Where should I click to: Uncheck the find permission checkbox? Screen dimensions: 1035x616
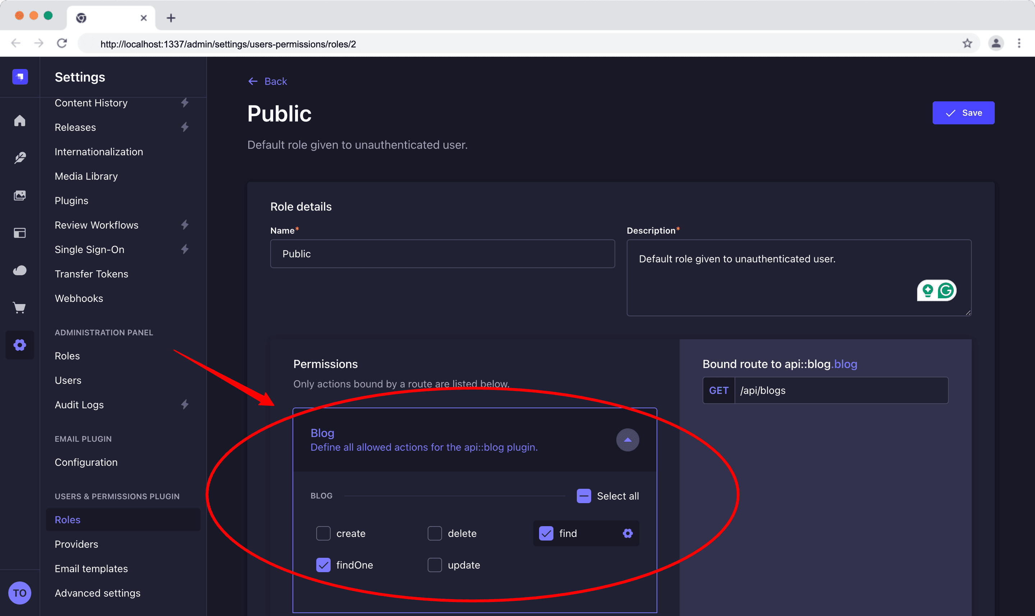click(x=546, y=533)
